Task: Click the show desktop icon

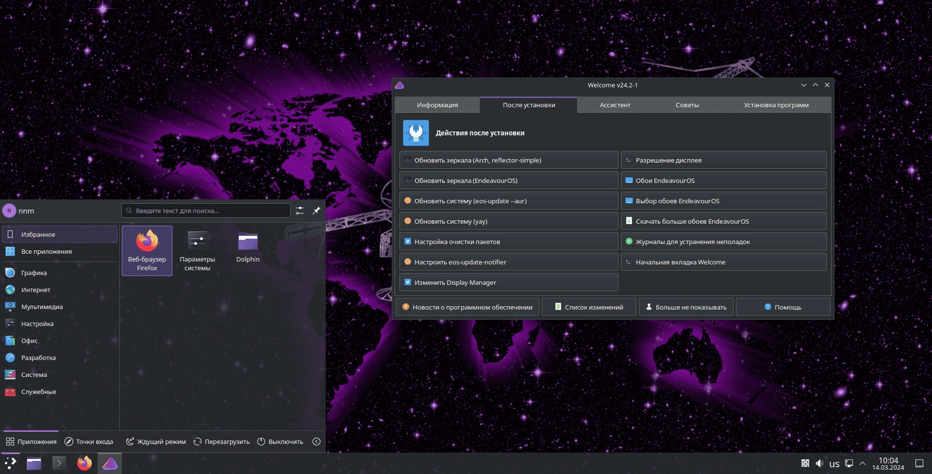Action: (919, 463)
